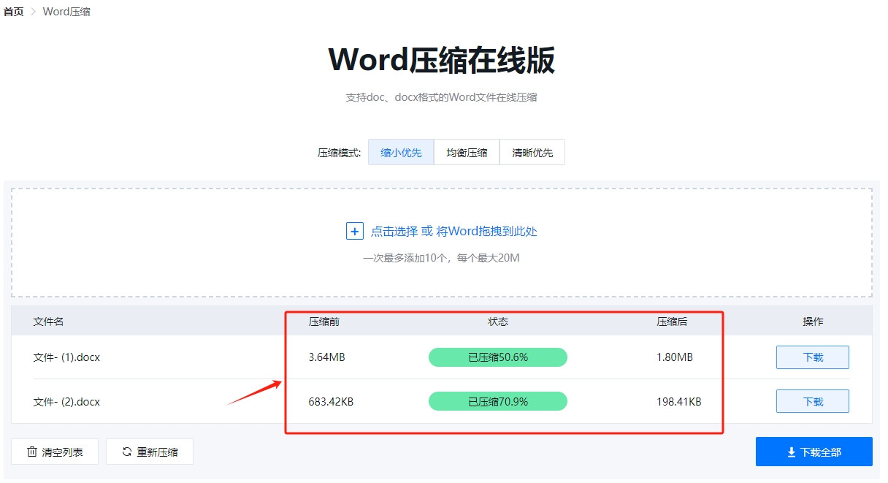
Task: Go to 首页 in the breadcrumb
Action: point(14,12)
